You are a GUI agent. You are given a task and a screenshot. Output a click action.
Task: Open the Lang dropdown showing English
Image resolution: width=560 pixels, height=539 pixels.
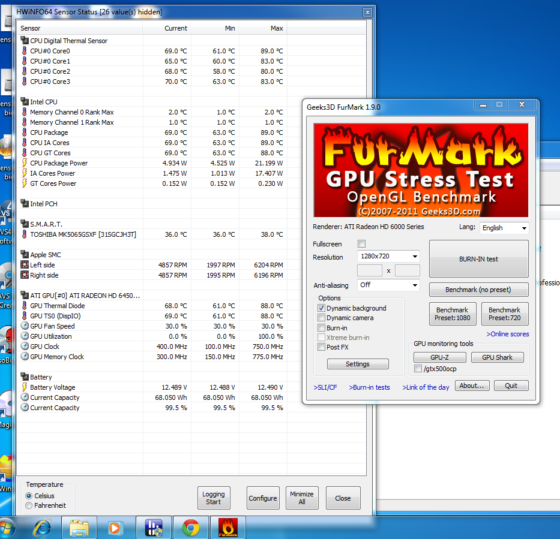(x=504, y=228)
